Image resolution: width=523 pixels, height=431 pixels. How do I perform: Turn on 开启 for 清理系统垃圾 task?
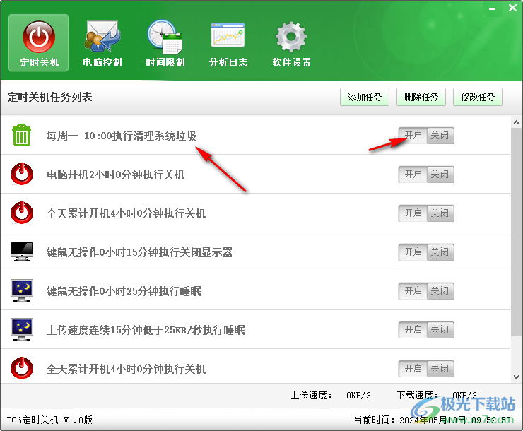413,136
